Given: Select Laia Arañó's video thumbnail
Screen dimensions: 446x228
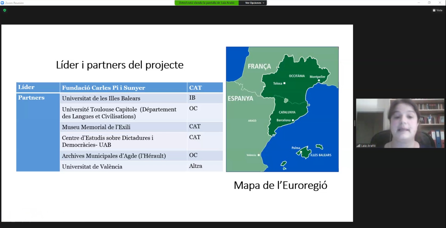Looking at the screenshot, I should pos(400,123).
